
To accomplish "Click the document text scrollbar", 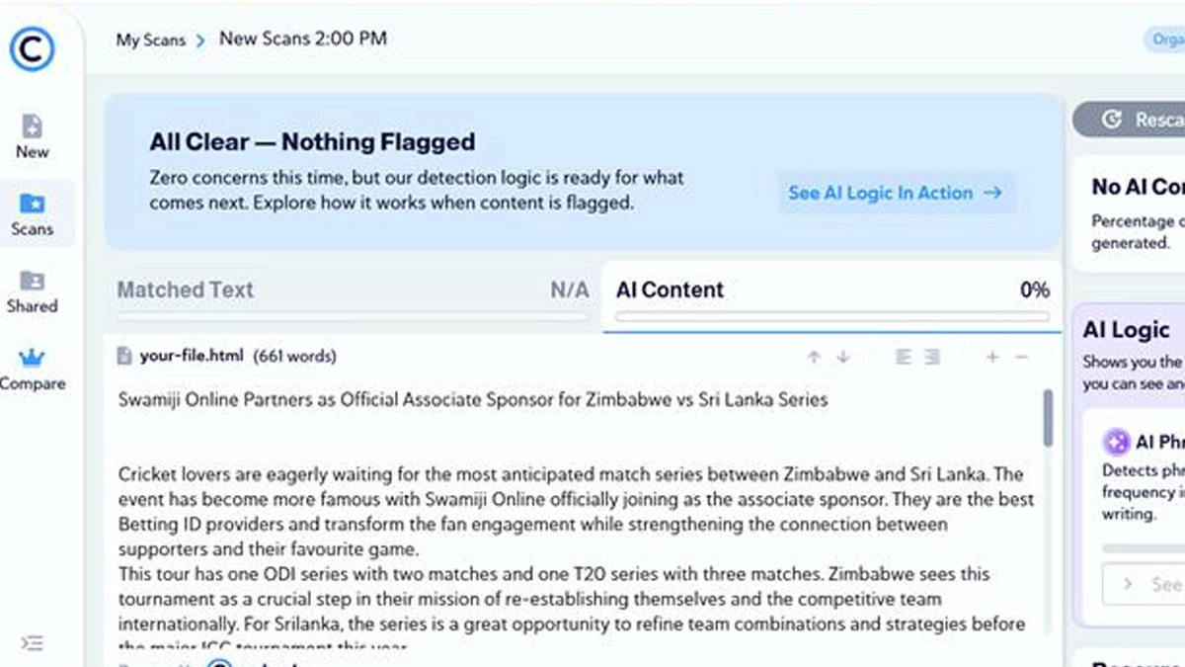I will (1048, 417).
